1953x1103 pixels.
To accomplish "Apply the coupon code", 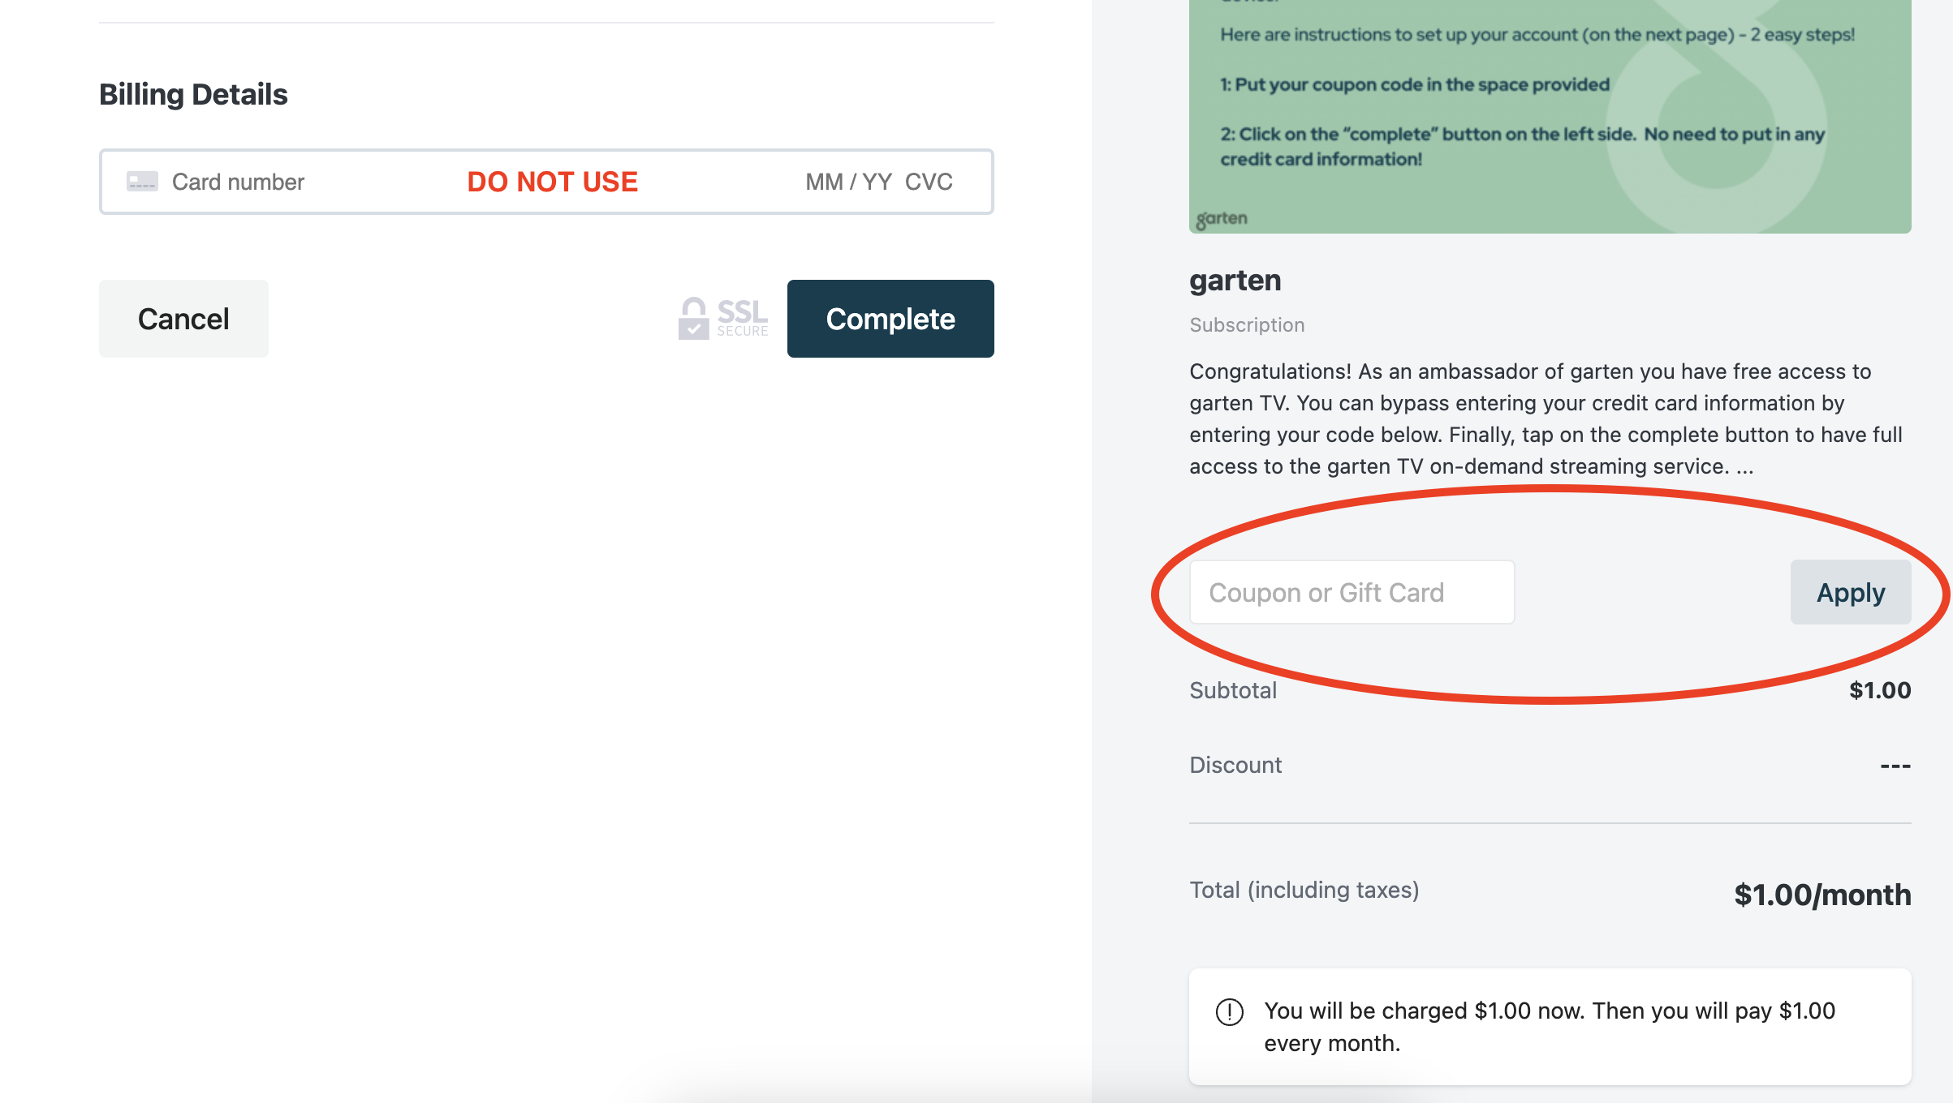I will pos(1851,592).
